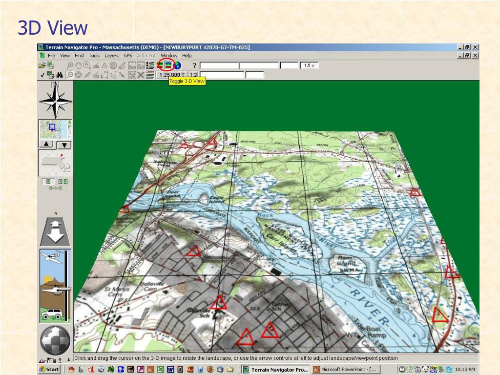
Task: Click the 1.5 x magnification field
Action: pos(309,65)
